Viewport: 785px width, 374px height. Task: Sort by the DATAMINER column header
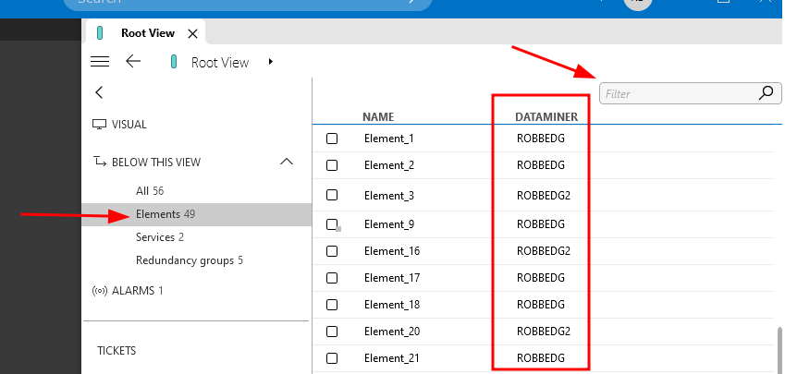tap(546, 117)
